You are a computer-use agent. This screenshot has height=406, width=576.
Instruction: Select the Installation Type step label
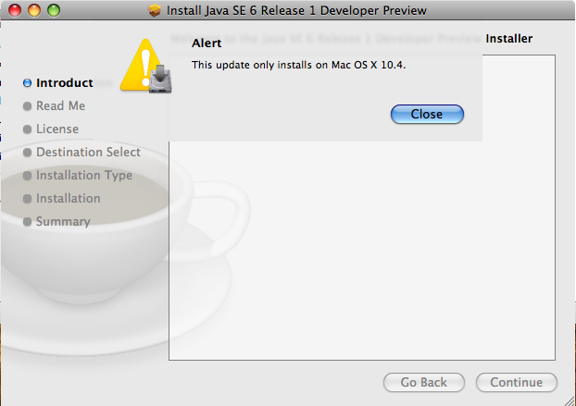point(84,176)
